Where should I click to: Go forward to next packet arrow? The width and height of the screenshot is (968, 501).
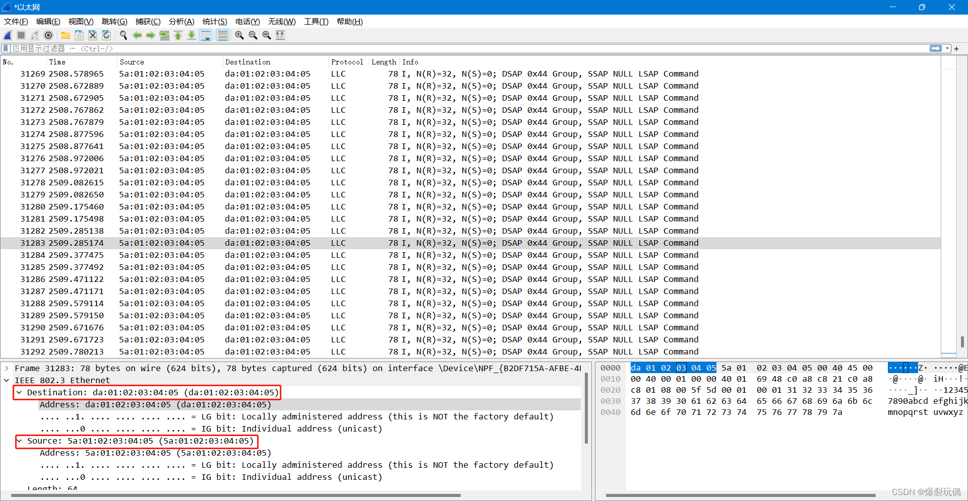pos(151,35)
